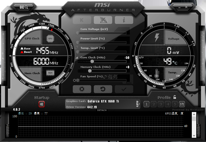The width and height of the screenshot is (206, 142).
Task: Reset settings with circular arrow button
Action: (x=103, y=89)
